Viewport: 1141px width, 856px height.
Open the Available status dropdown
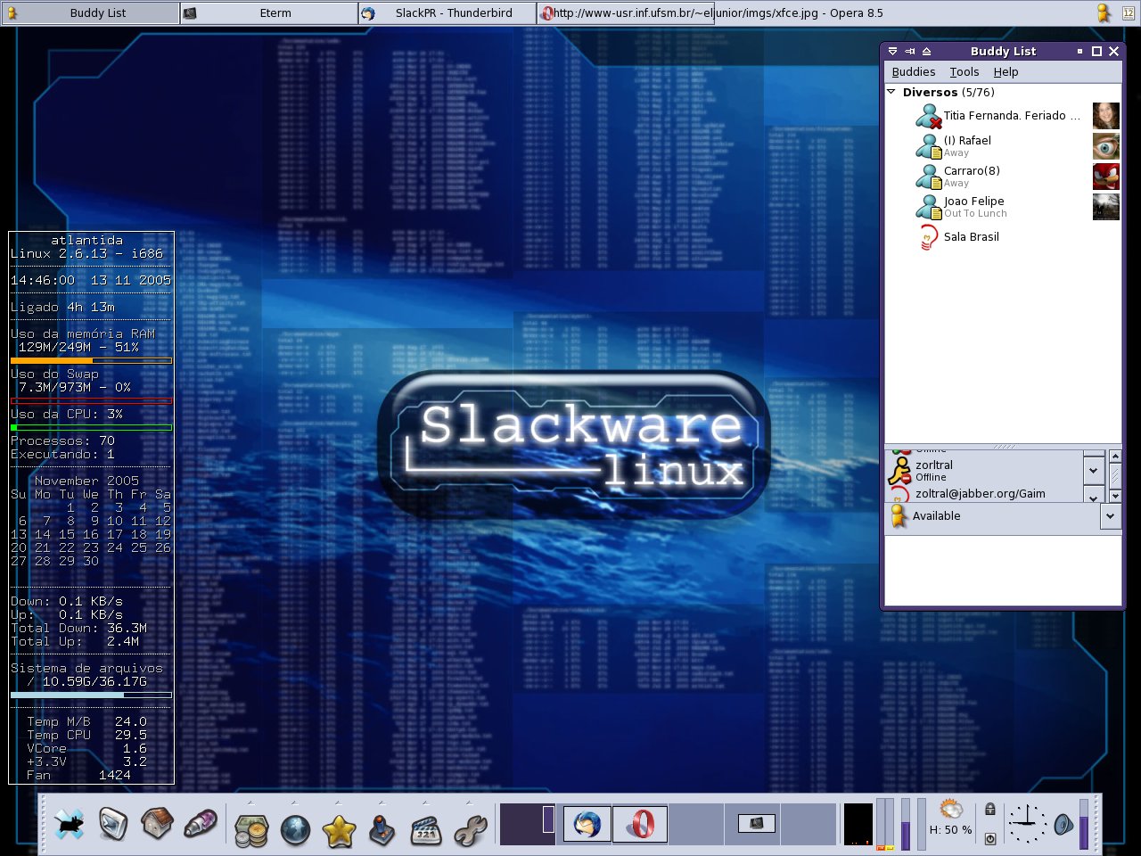[x=1110, y=515]
